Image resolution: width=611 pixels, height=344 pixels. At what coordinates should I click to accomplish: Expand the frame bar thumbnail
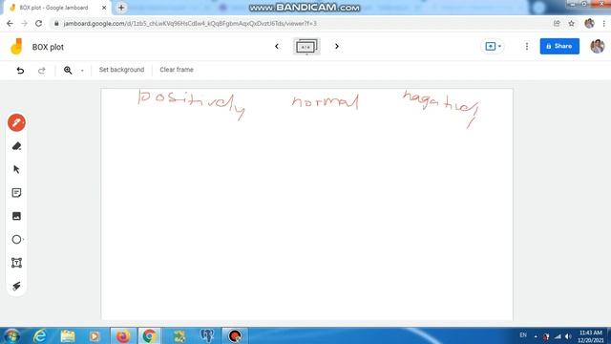[x=306, y=47]
